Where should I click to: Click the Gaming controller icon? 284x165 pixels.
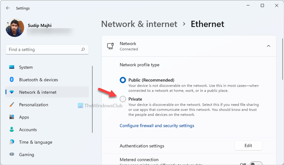pyautogui.click(x=12, y=155)
